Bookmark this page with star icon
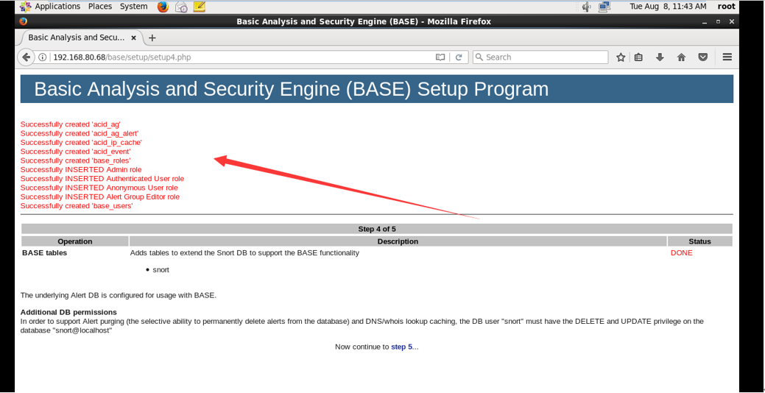 [621, 57]
